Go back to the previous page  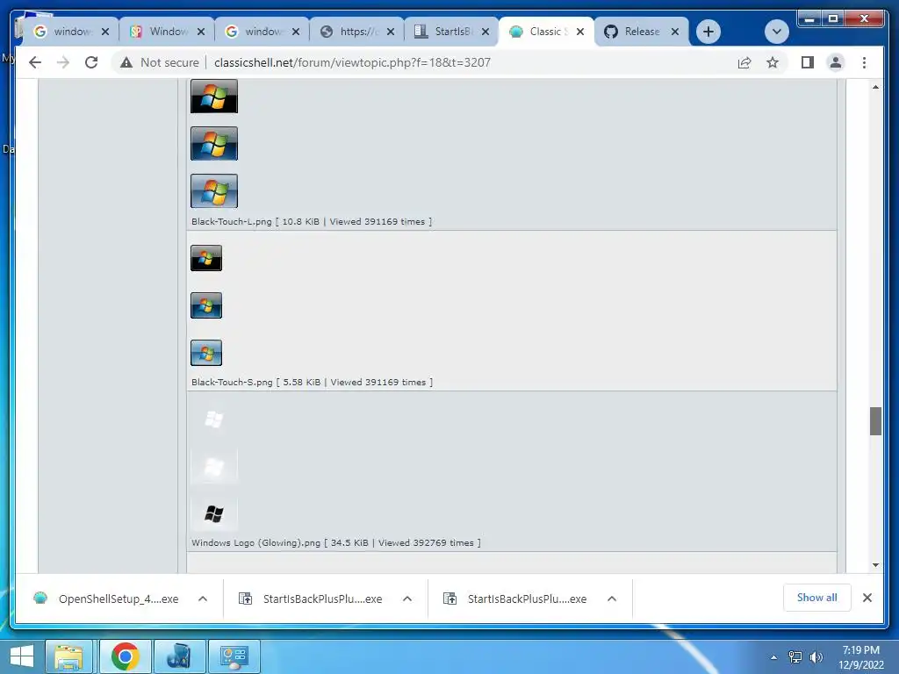pyautogui.click(x=35, y=62)
